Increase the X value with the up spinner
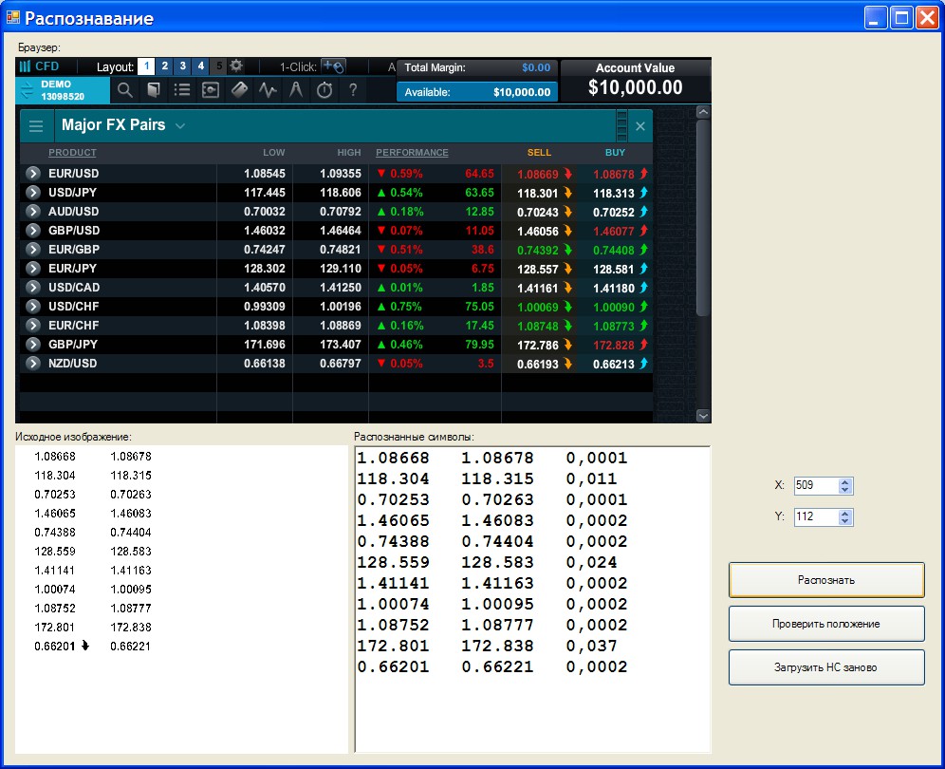The width and height of the screenshot is (945, 769). point(845,482)
